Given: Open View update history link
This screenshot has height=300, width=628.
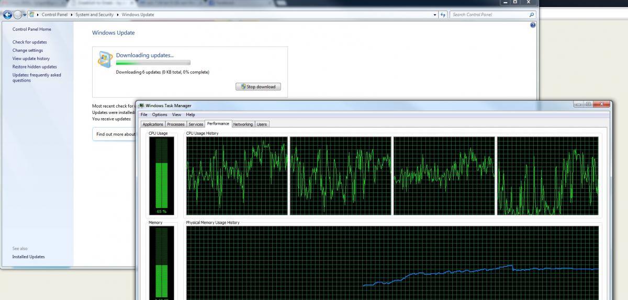Looking at the screenshot, I should (x=31, y=59).
